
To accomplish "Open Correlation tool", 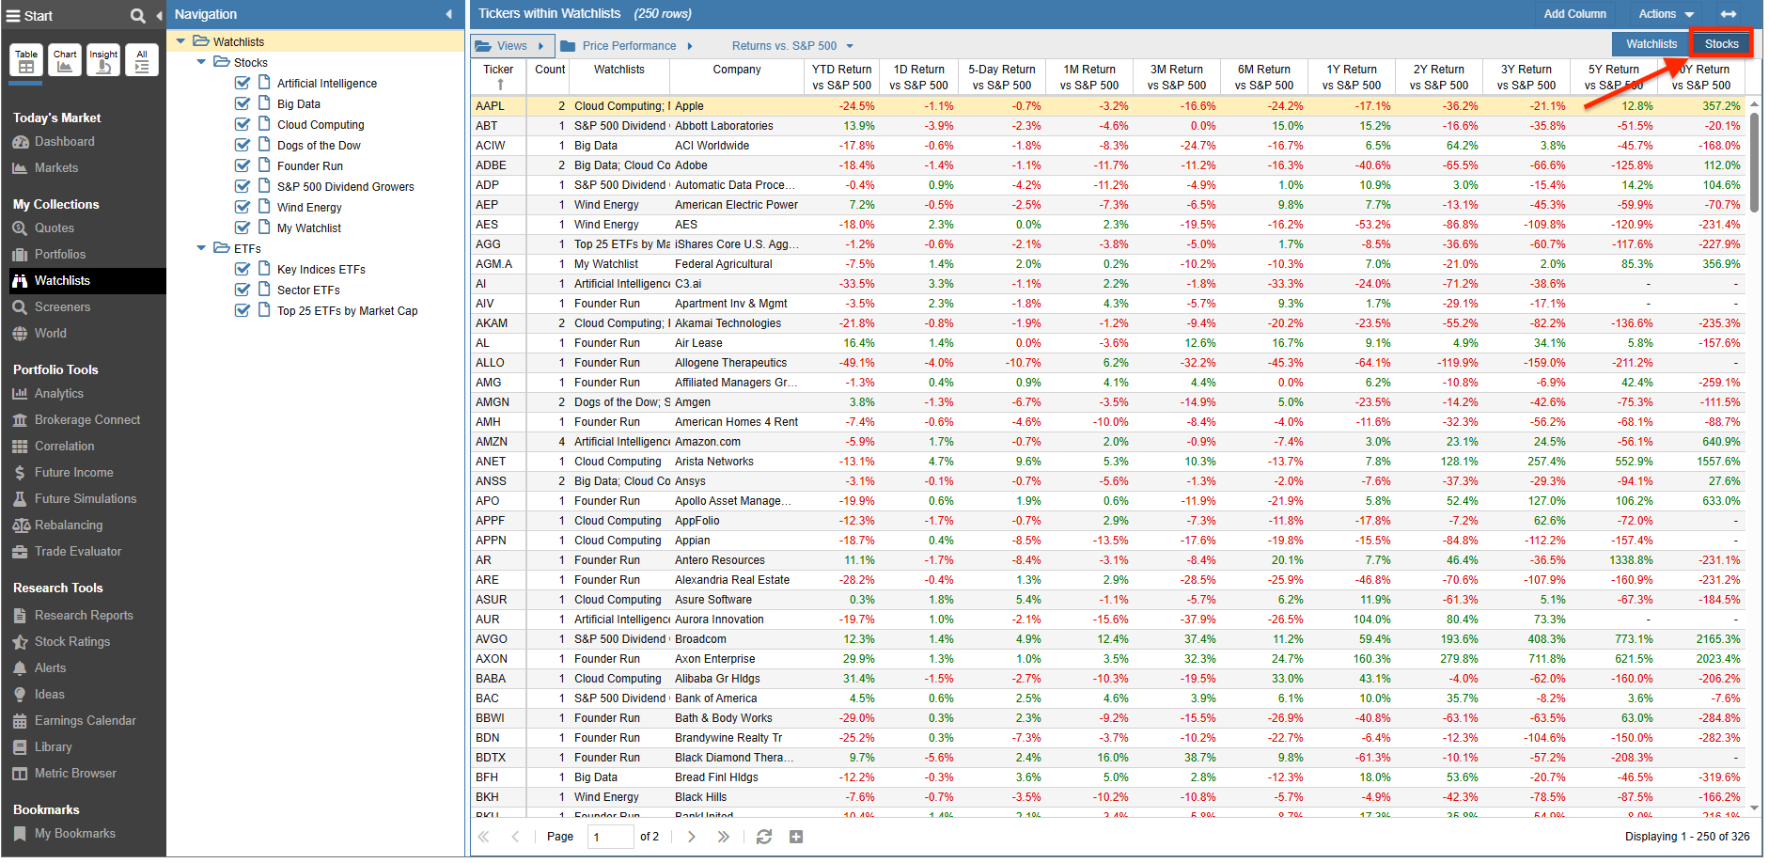I will 64,447.
